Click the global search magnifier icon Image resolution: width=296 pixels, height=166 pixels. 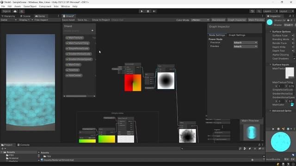259,11
